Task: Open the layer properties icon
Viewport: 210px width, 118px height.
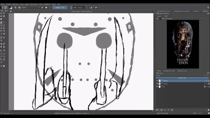Action: point(172,110)
